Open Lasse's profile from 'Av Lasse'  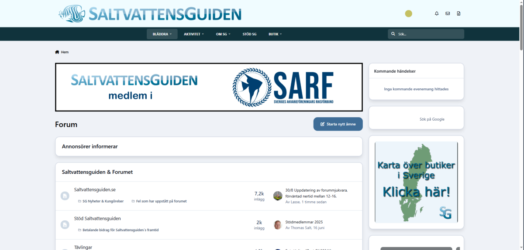[x=295, y=202]
